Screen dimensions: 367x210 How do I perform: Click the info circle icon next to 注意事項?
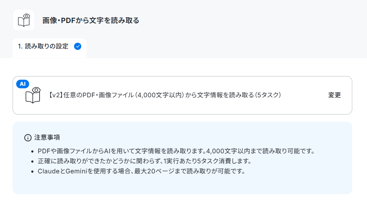point(28,138)
